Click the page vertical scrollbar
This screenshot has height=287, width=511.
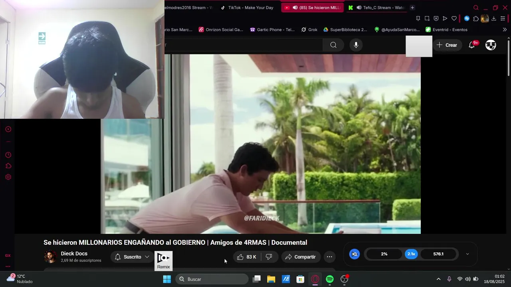click(508, 58)
